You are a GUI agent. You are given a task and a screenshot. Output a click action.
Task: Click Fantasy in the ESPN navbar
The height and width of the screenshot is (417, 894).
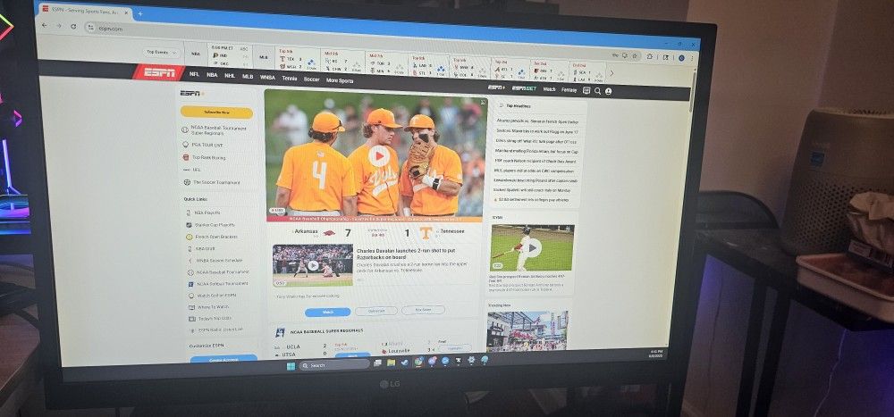click(569, 90)
